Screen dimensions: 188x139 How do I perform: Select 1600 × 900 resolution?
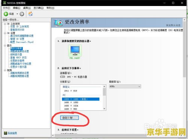coord(71,109)
